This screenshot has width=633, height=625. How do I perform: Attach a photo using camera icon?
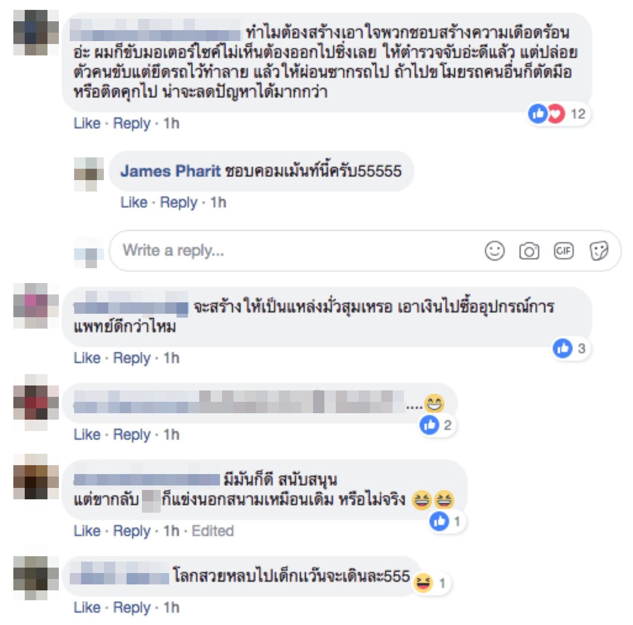point(529,251)
